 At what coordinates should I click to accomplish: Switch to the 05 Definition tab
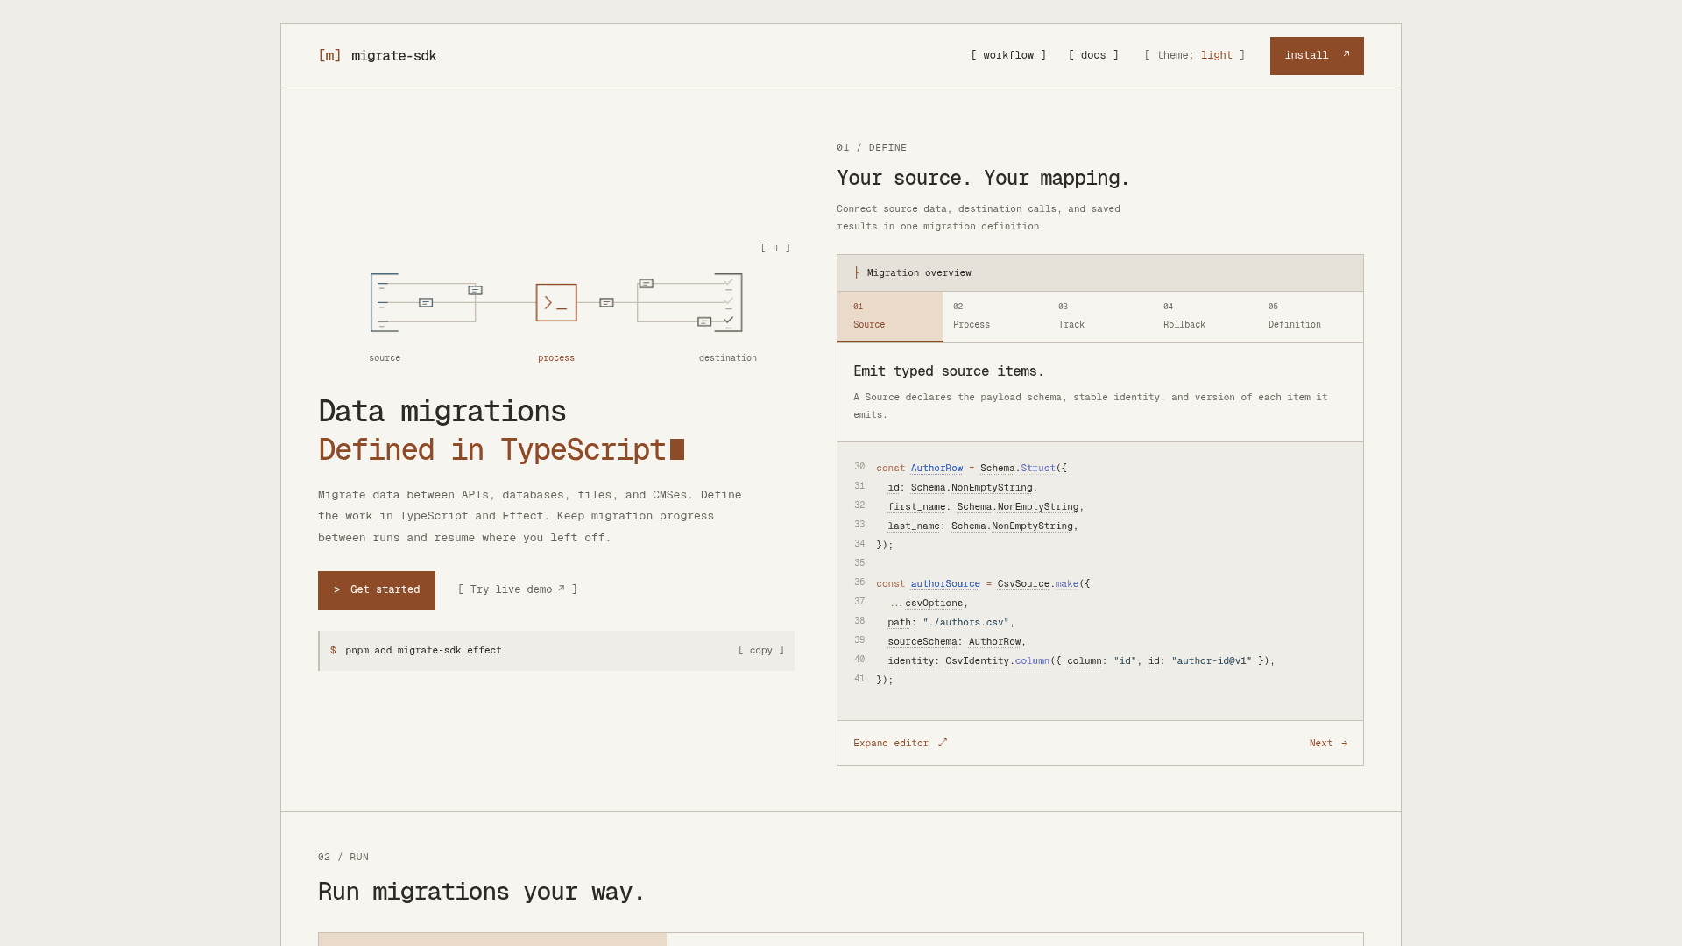(x=1311, y=316)
